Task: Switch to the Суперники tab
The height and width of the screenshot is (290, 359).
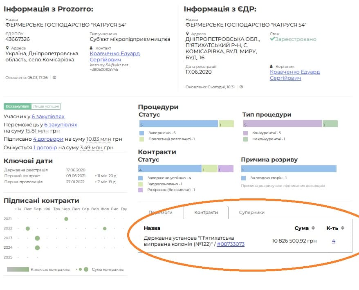Action: pos(251,212)
